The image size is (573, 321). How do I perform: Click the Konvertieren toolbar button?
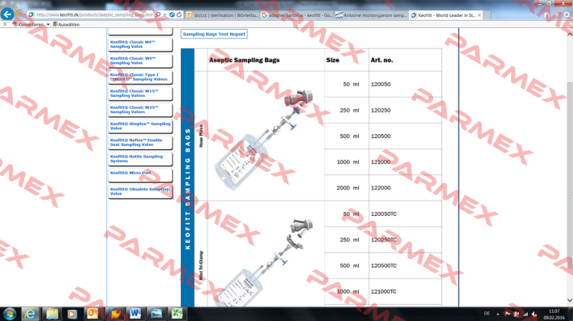pos(28,24)
